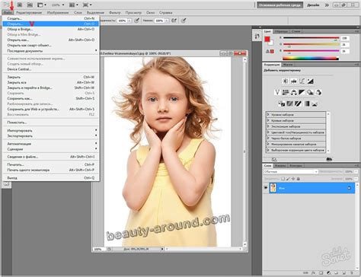Click the layer thumbnail in Layers panel
The width and height of the screenshot is (361, 277).
click(273, 188)
